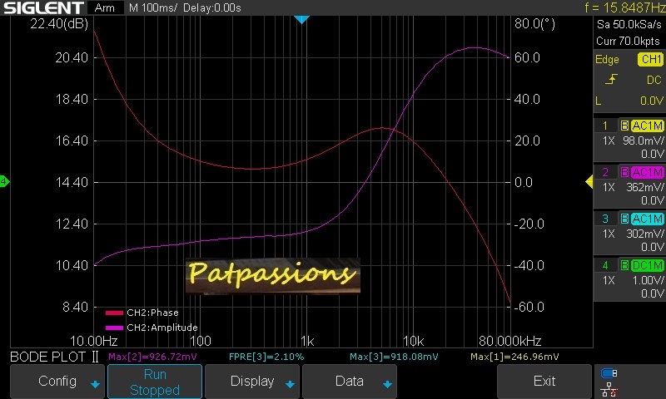Open the Data dropdown menu
Image resolution: width=666 pixels, height=399 pixels.
pyautogui.click(x=349, y=382)
